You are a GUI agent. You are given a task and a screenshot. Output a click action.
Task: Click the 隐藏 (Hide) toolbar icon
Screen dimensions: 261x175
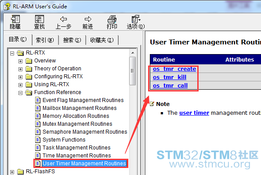(x=15, y=19)
